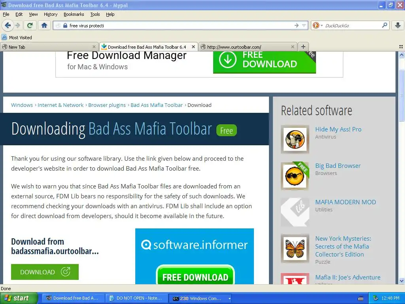Click the Download breadcrumb text
The image size is (405, 304).
click(x=199, y=105)
